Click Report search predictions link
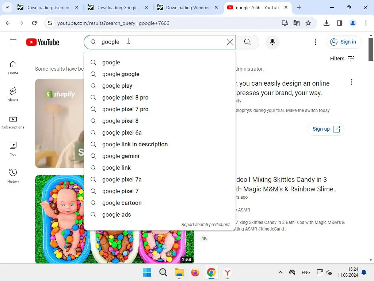This screenshot has height=281, width=374. coord(206,225)
